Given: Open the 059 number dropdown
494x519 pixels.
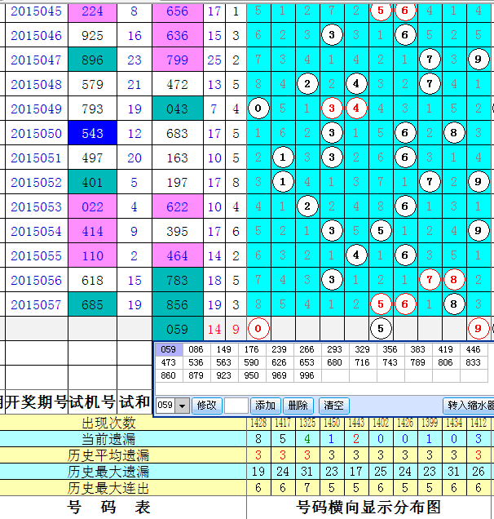Looking at the screenshot, I should click(182, 406).
